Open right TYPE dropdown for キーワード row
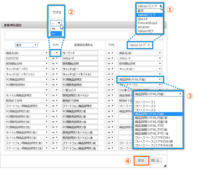Viewport: 198px width, 169px height. (110, 53)
